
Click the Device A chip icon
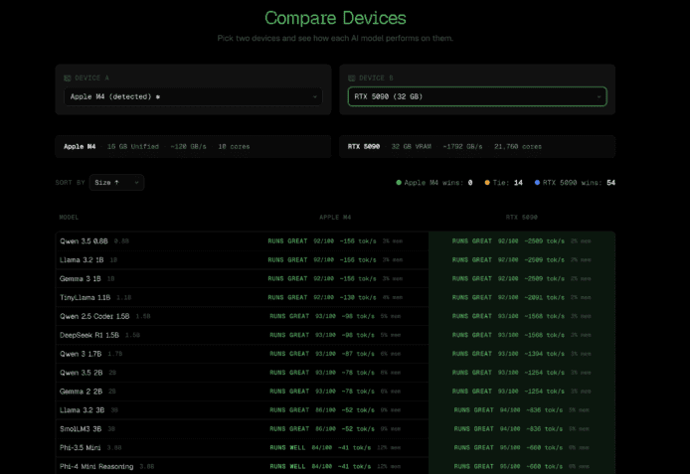(x=68, y=78)
